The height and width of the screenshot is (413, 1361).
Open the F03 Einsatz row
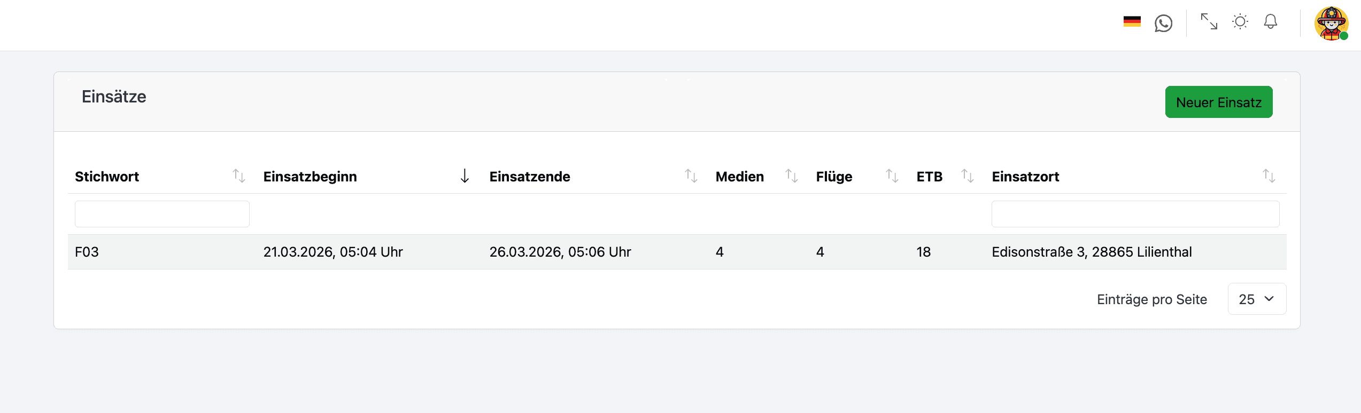(x=87, y=252)
